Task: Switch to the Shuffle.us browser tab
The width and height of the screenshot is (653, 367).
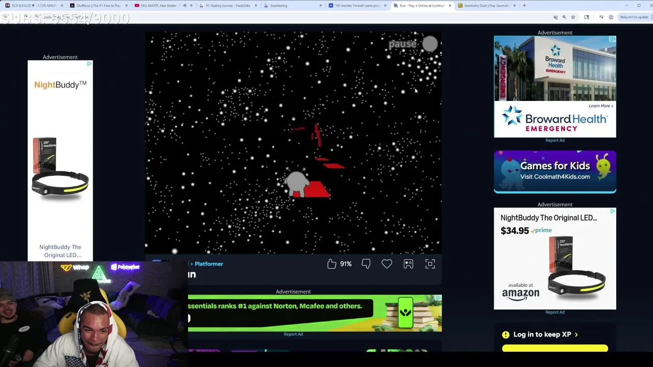Action: click(x=97, y=6)
